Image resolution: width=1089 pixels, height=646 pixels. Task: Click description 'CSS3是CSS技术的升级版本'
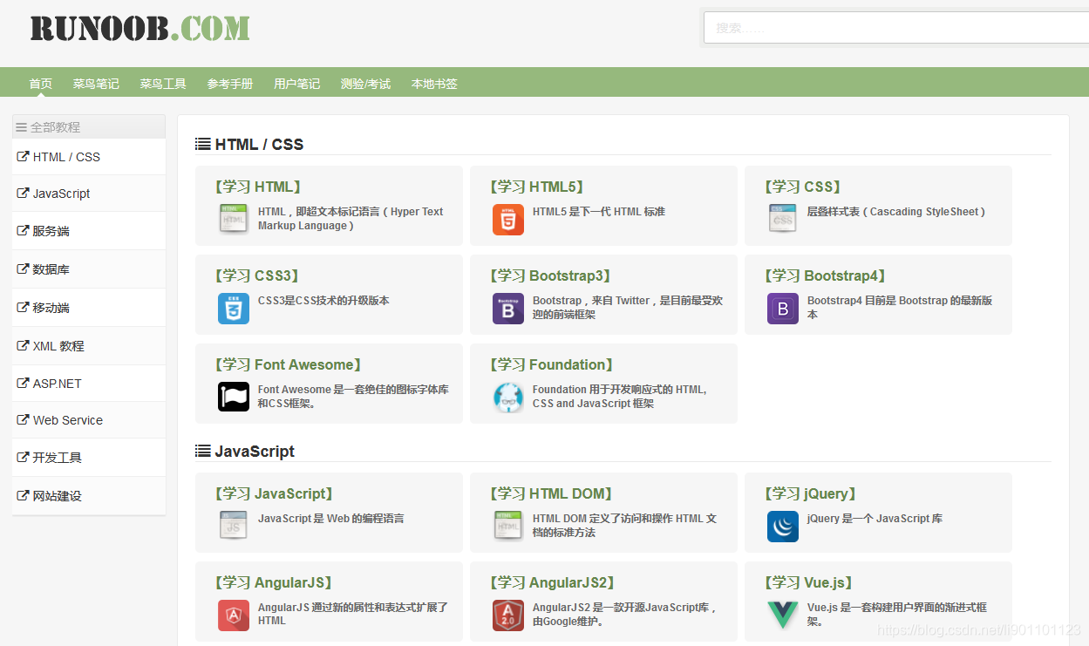click(x=323, y=301)
